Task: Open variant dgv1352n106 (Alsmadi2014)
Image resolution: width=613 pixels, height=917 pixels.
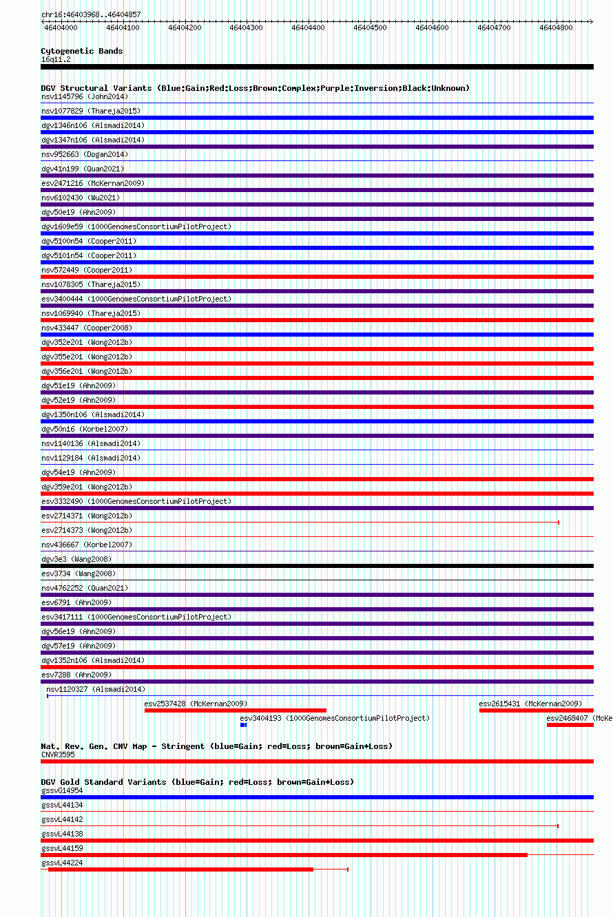Action: [93, 660]
